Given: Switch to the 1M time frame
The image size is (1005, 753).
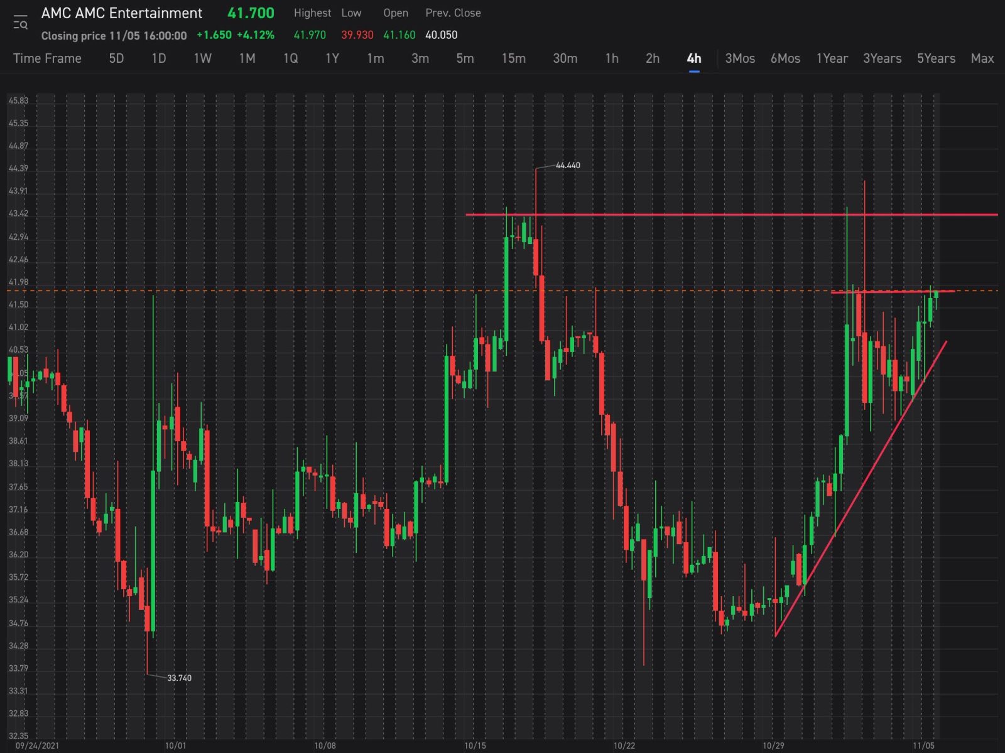Looking at the screenshot, I should [247, 58].
